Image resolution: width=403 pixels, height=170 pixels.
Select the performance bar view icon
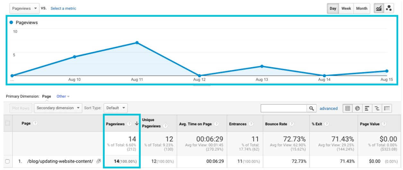click(366, 109)
